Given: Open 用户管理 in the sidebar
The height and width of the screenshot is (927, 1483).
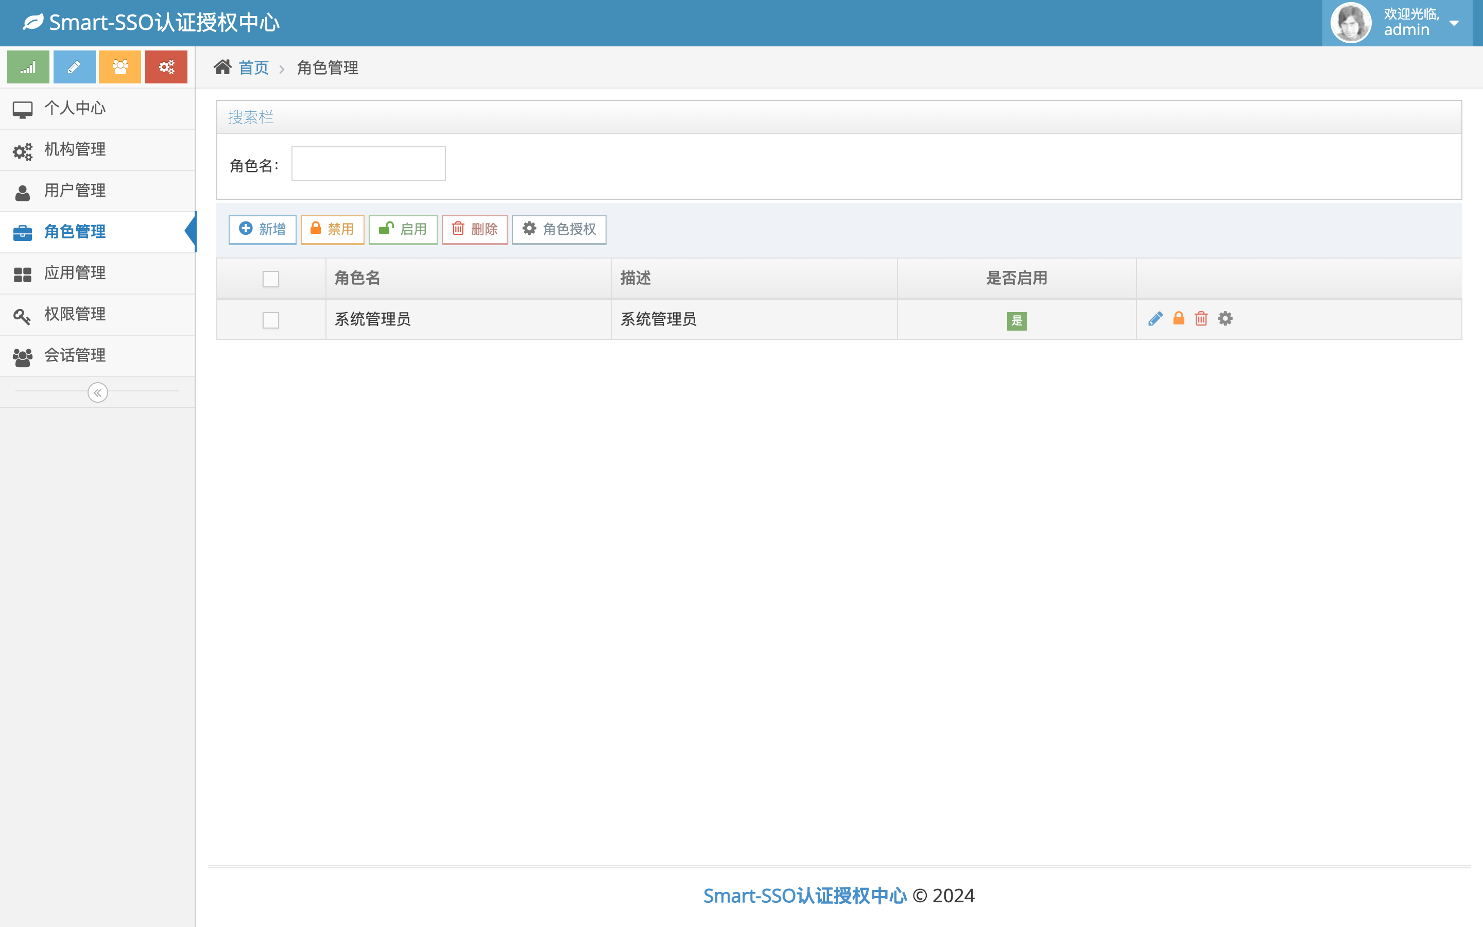Looking at the screenshot, I should 97,191.
